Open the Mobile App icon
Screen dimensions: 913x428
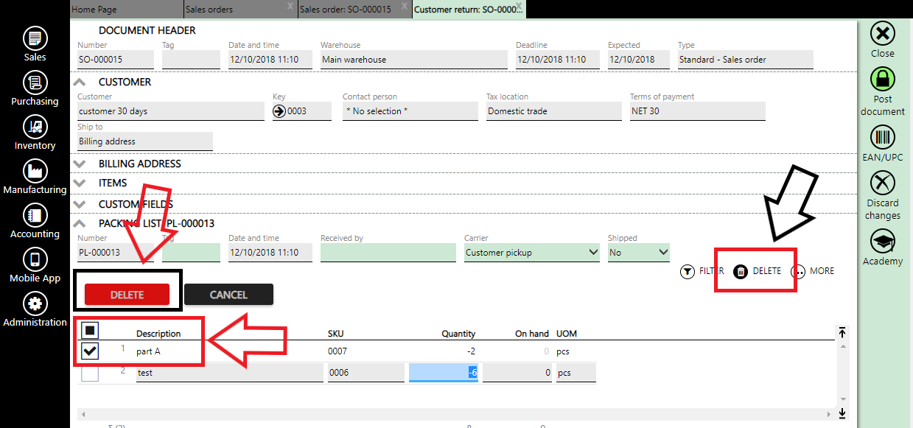tap(35, 259)
